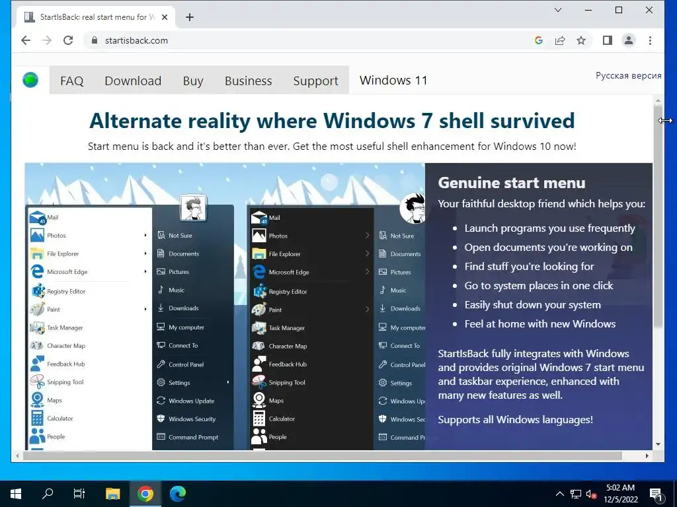Click the muted volume tray icon
This screenshot has height=507, width=677.
click(x=592, y=494)
